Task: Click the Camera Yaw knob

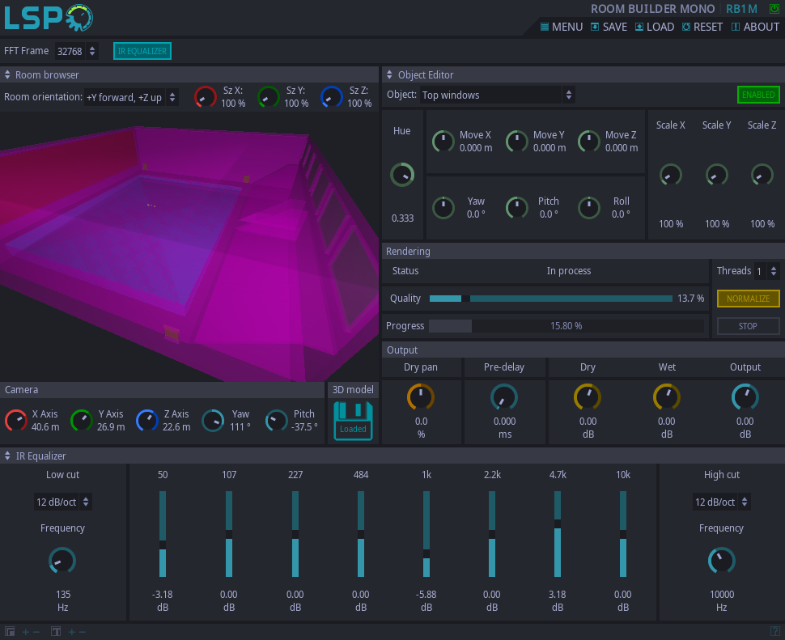Action: pos(213,420)
